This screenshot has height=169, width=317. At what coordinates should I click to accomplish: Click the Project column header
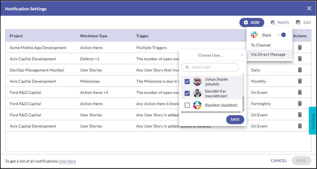point(16,36)
